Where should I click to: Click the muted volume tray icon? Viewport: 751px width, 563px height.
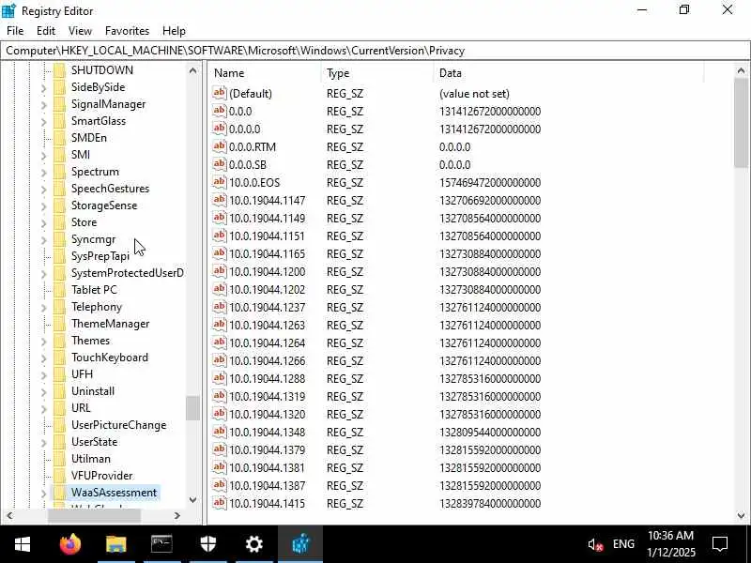(x=594, y=544)
